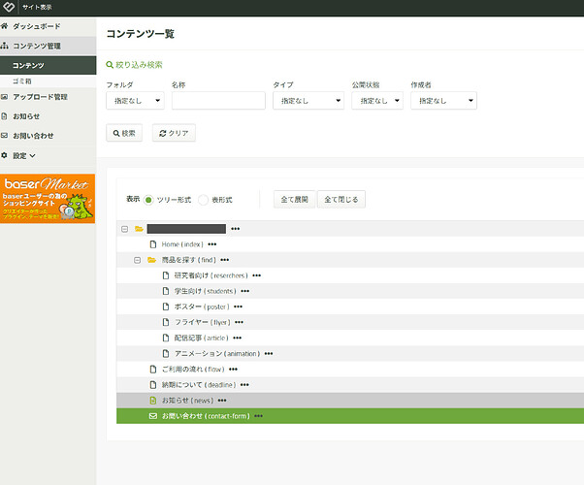
Task: Open the フォルダ dropdown
Action: (134, 101)
